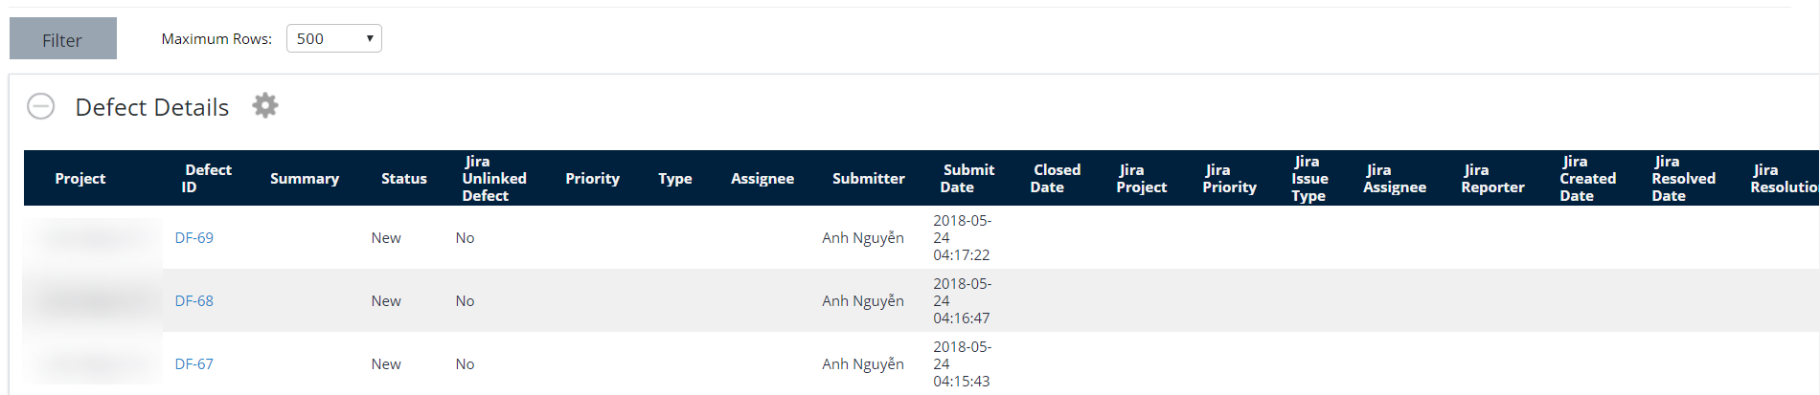Sort by Closed Date column header
Screen dimensions: 1820x395
(1056, 179)
